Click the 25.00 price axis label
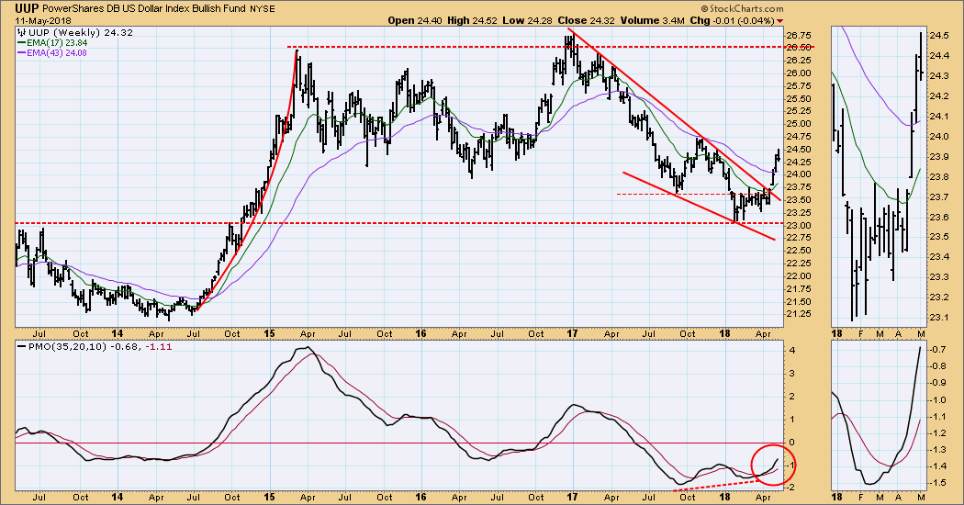The width and height of the screenshot is (964, 505). click(800, 124)
